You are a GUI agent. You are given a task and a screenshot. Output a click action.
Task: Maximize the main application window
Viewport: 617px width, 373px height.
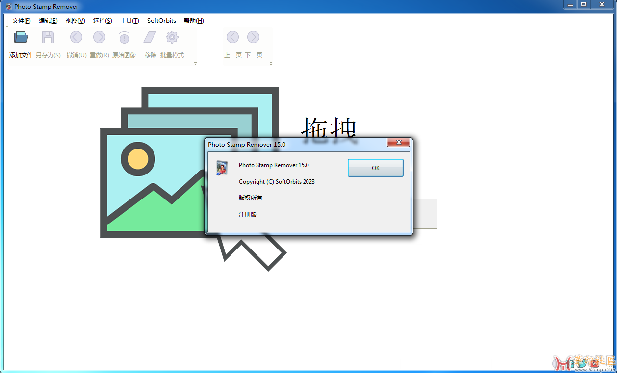584,4
